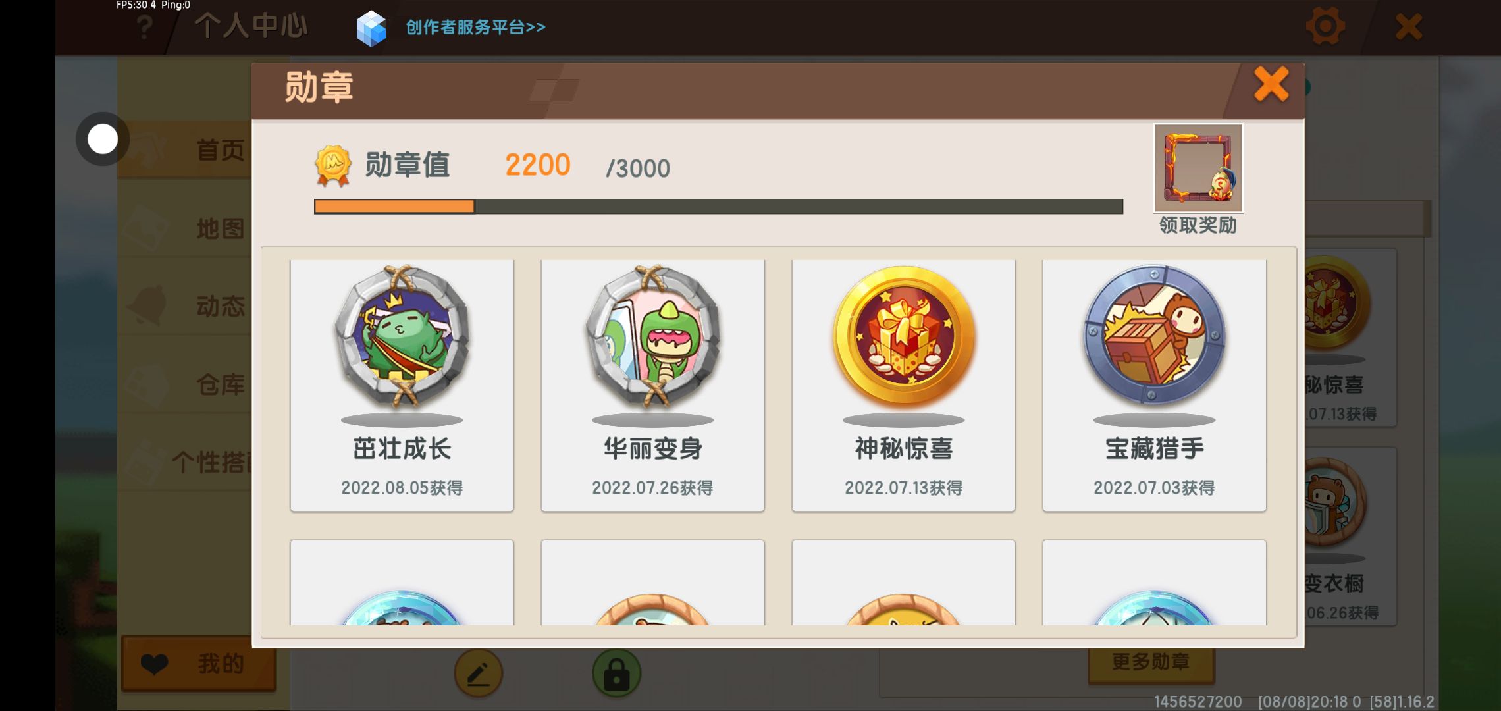Claim the avatar frame reward 领取奖励
The image size is (1501, 711).
pos(1198,179)
